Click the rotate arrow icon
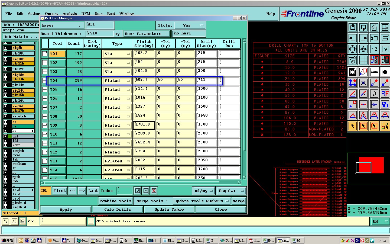 374,94
